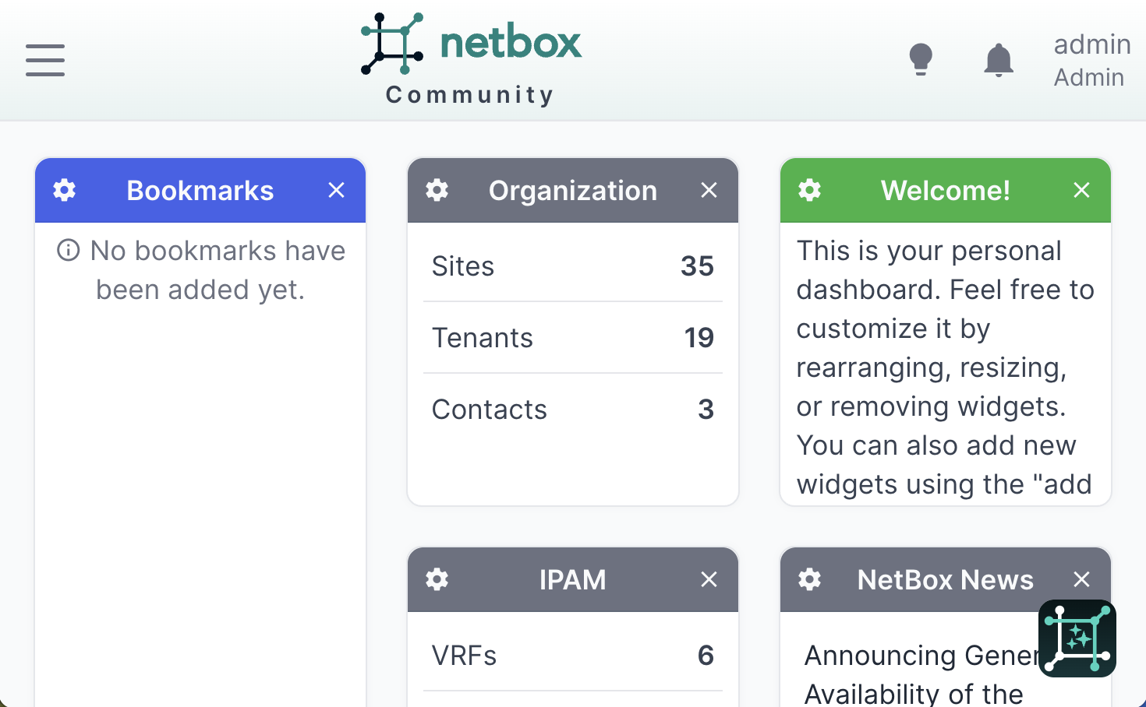Image resolution: width=1146 pixels, height=707 pixels.
Task: Open Organization widget settings gear
Action: click(437, 190)
